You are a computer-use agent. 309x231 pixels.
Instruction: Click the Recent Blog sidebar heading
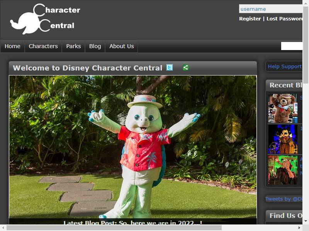tap(286, 85)
